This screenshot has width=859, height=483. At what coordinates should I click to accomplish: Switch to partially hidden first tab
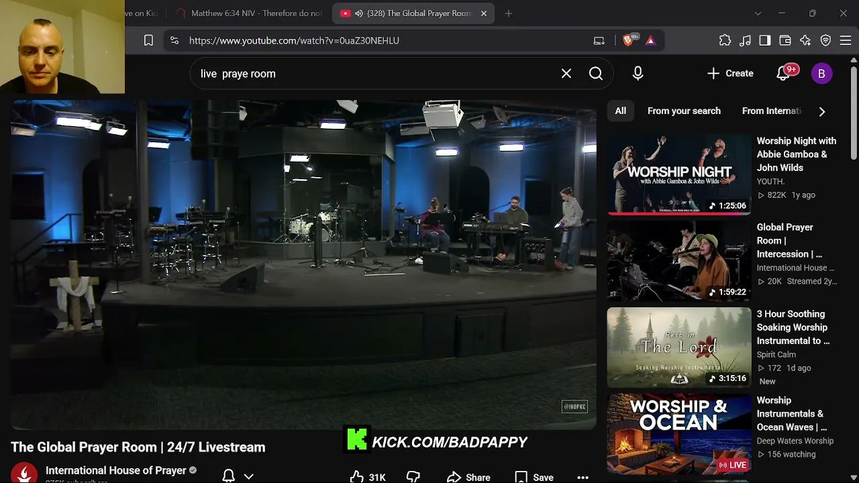[x=142, y=13]
